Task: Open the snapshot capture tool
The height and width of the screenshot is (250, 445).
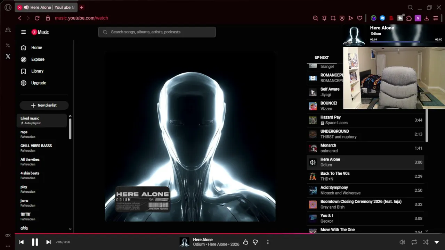Action: click(x=333, y=18)
